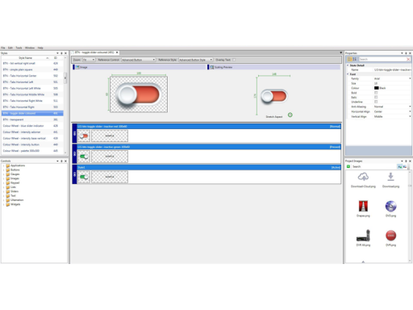Toggle the Bold font checkbox
The image size is (413, 310).
pyautogui.click(x=376, y=93)
